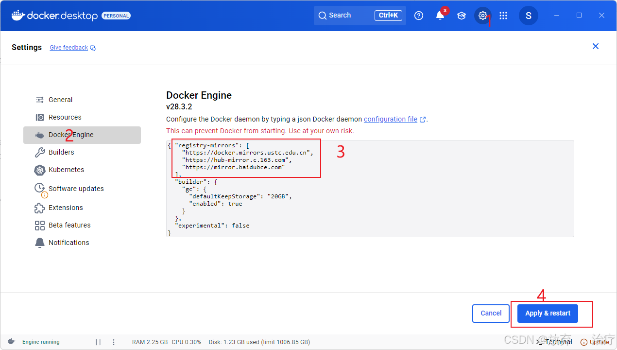Click the General sliders icon
Viewport: 617px width, 350px height.
coord(40,100)
